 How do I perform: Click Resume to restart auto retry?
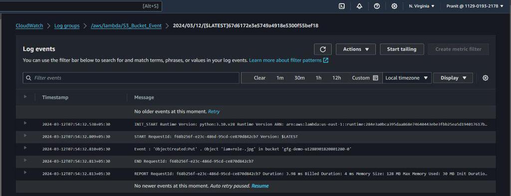pos(260,186)
